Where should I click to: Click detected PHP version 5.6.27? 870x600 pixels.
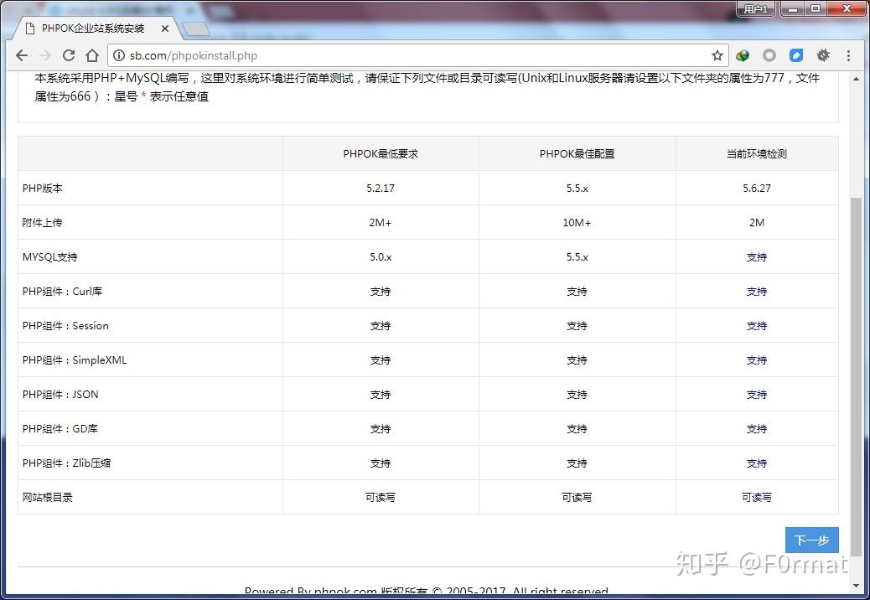757,188
